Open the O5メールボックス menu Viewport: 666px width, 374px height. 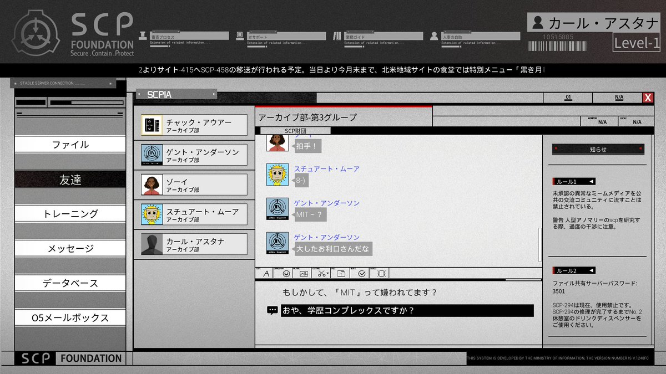click(70, 318)
